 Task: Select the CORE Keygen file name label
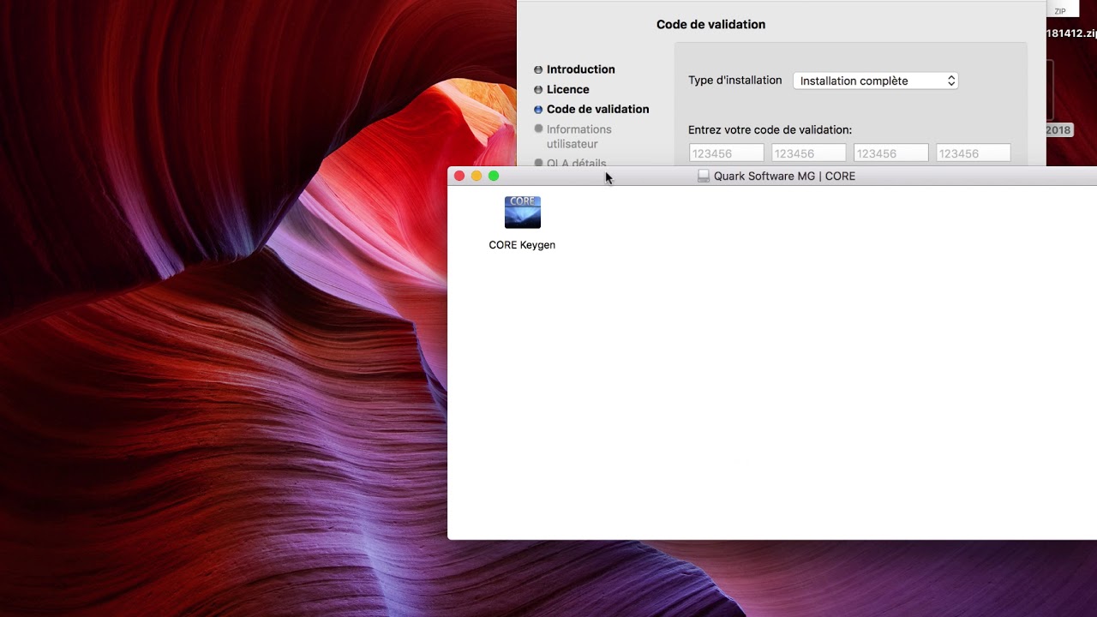coord(522,245)
